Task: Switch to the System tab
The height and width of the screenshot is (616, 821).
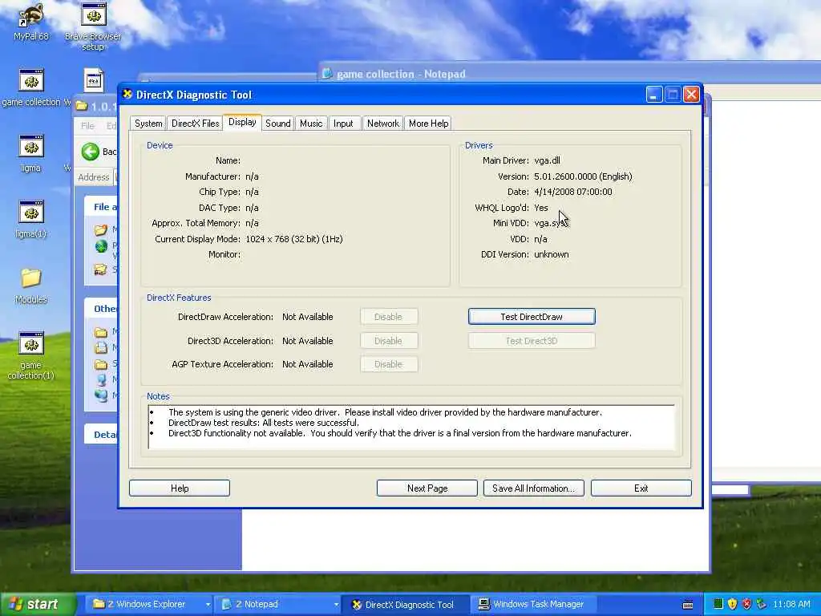Action: (x=148, y=124)
